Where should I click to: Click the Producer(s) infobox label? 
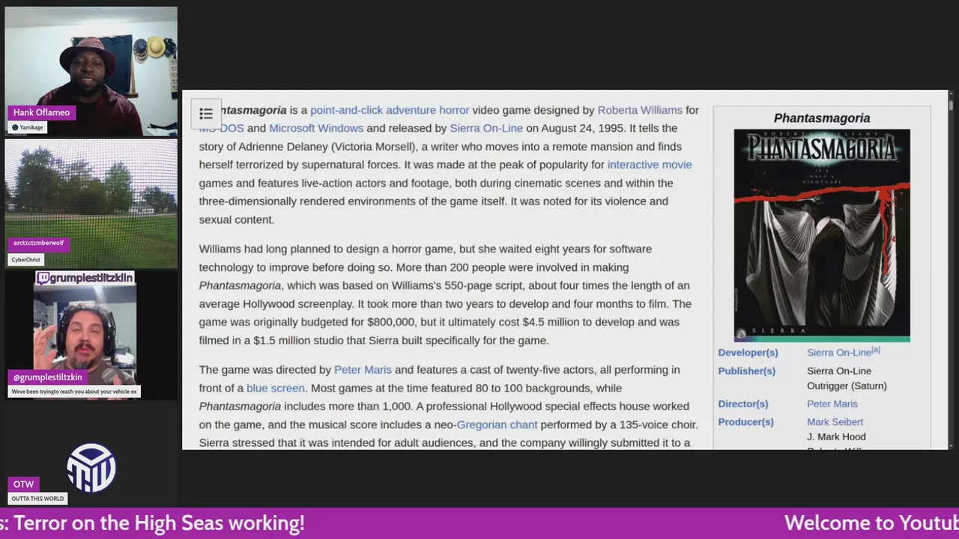(x=745, y=421)
